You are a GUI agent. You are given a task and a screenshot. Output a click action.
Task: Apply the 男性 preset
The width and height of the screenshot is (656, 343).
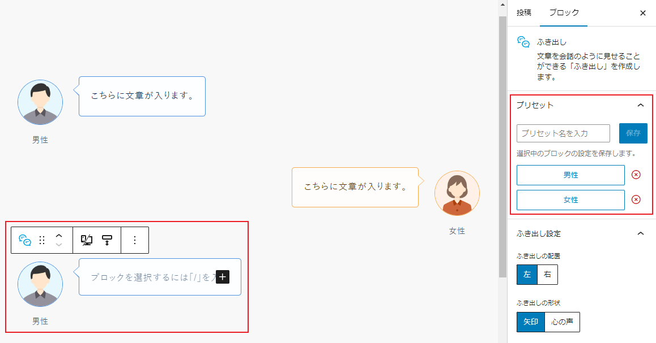tap(570, 175)
